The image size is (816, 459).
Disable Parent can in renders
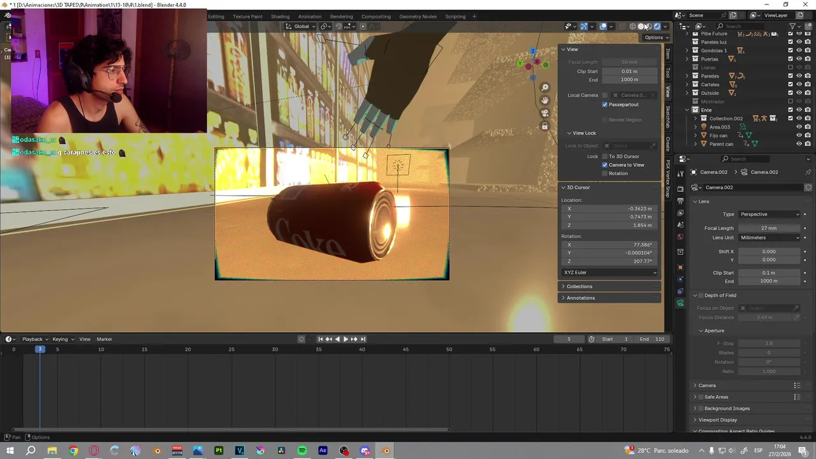point(808,144)
